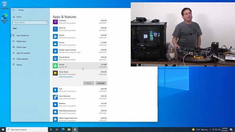Open Microsoft Edge desktop shortcut

4,18
